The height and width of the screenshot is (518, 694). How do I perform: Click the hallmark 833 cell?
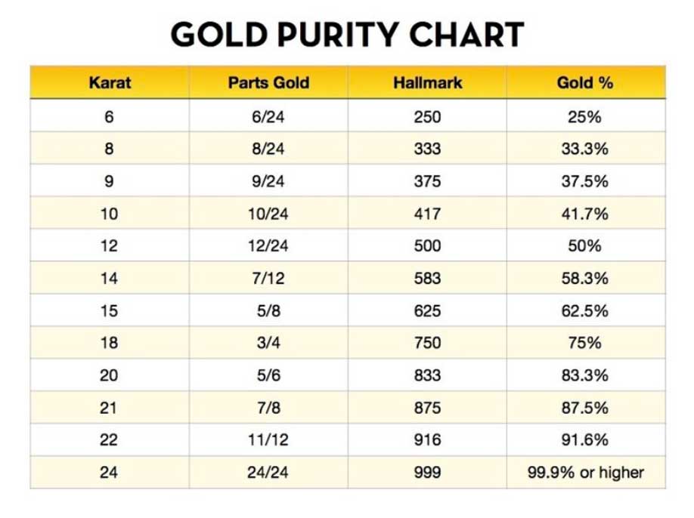pos(428,375)
